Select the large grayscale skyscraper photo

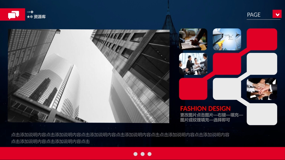(88, 76)
